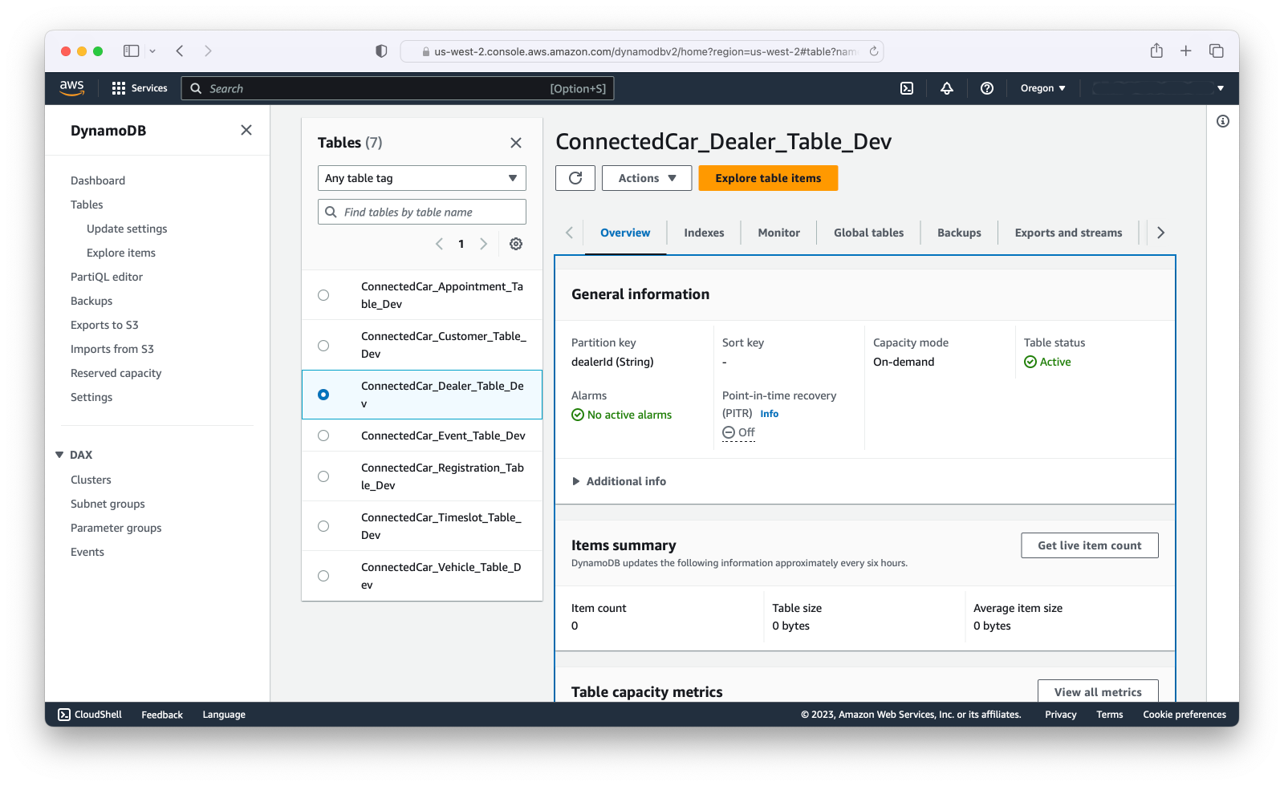The width and height of the screenshot is (1284, 786).
Task: Open the notifications bell
Action: tap(947, 88)
